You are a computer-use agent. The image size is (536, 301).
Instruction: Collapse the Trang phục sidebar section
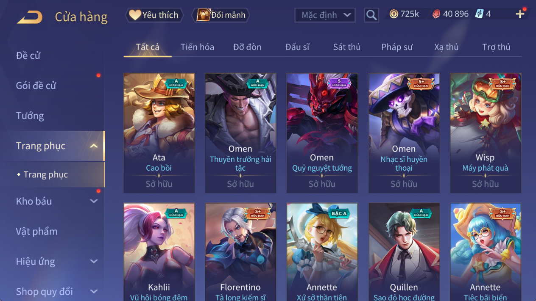[x=94, y=146]
